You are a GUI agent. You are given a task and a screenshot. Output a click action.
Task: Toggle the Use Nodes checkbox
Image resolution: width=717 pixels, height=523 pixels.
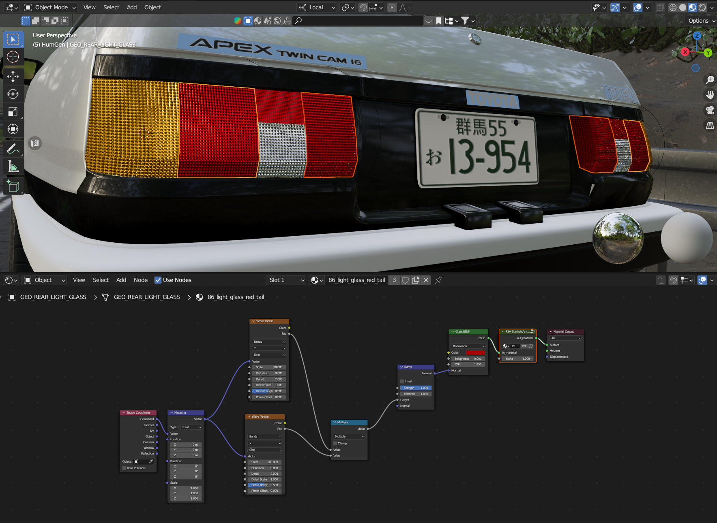(158, 280)
